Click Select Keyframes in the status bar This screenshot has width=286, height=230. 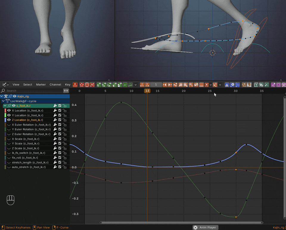[18, 227]
